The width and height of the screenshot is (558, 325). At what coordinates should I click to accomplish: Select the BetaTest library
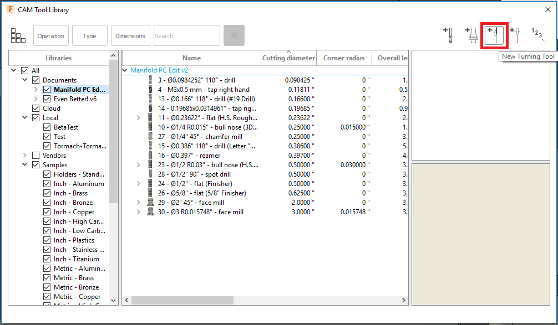point(66,127)
